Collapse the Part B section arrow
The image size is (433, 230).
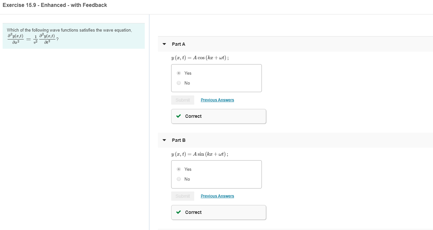[164, 140]
